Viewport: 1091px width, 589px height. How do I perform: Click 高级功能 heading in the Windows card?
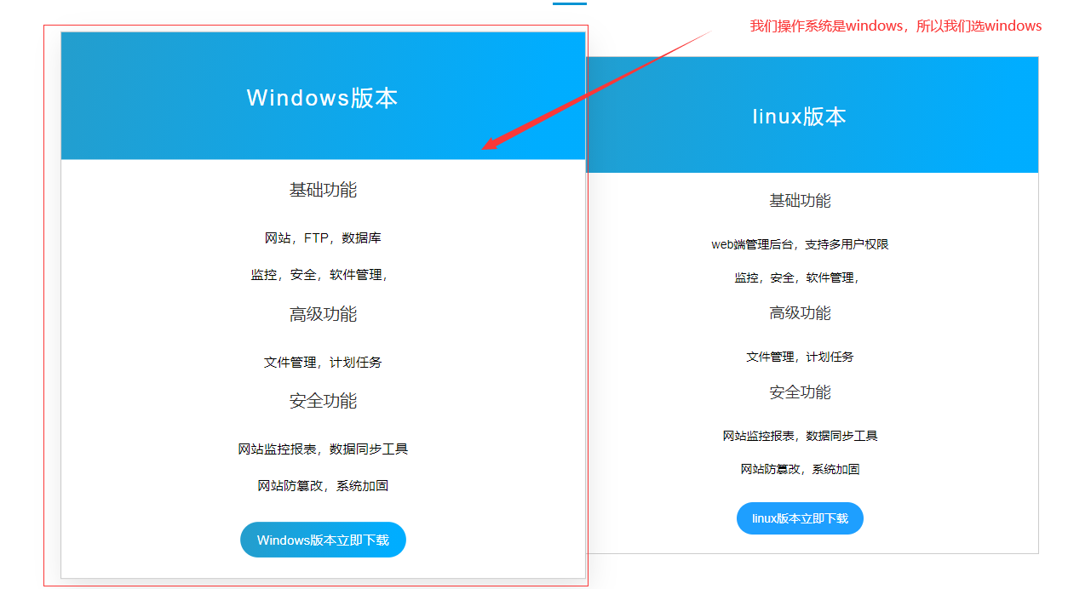click(323, 314)
